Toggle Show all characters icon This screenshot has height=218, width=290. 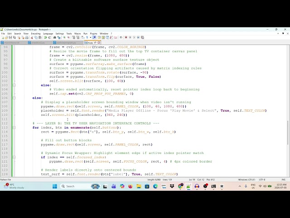coord(87,37)
